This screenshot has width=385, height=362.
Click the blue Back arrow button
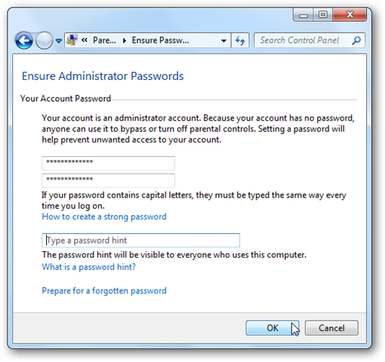point(24,41)
